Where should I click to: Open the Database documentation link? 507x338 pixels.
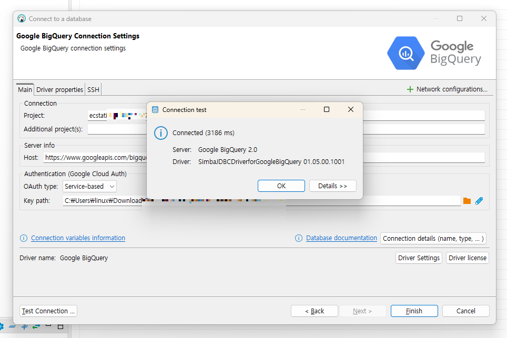tap(341, 238)
